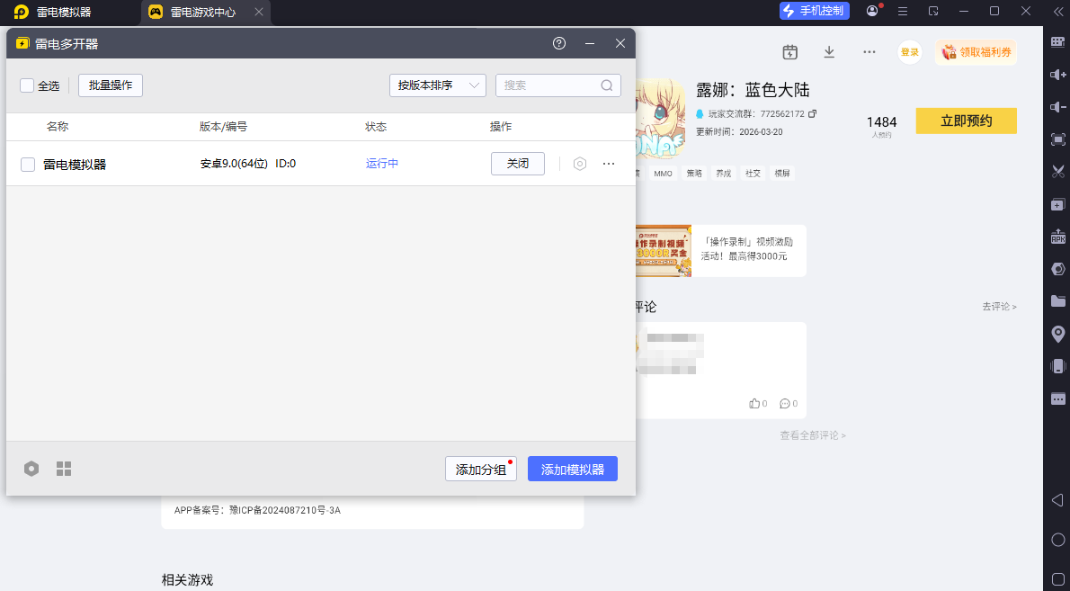1070x591 pixels.
Task: Click the 名称 column header
Action: click(x=58, y=127)
